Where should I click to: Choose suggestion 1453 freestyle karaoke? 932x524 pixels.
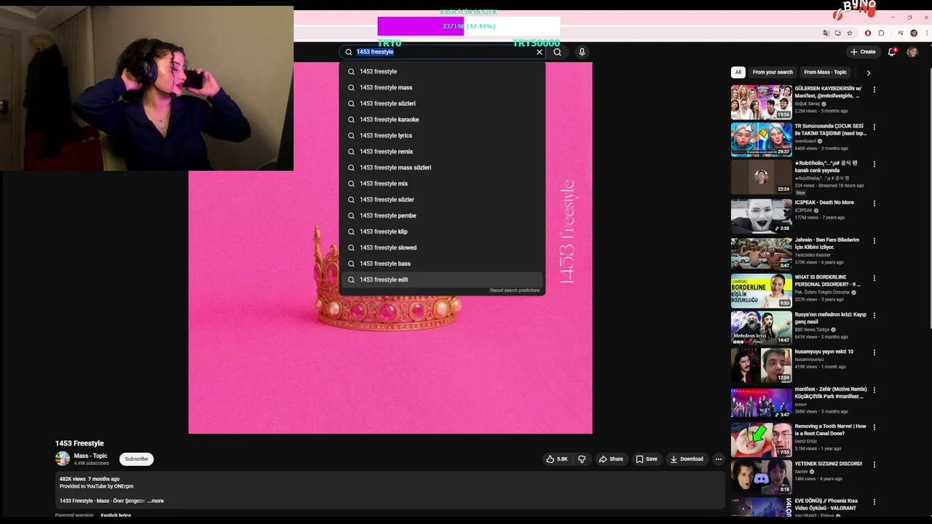tap(442, 119)
